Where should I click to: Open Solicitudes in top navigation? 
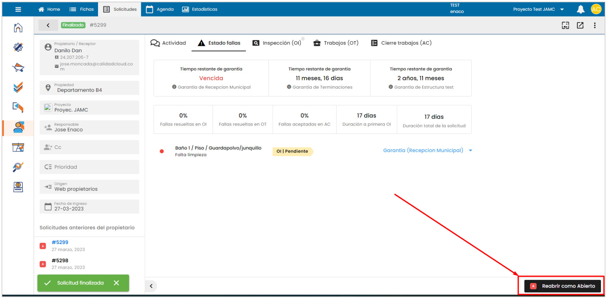[120, 9]
